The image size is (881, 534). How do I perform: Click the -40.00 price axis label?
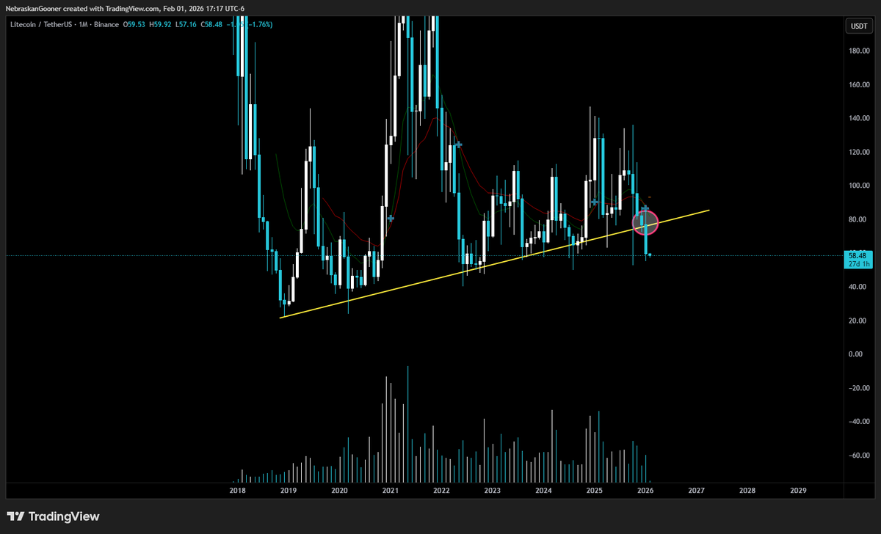(860, 422)
